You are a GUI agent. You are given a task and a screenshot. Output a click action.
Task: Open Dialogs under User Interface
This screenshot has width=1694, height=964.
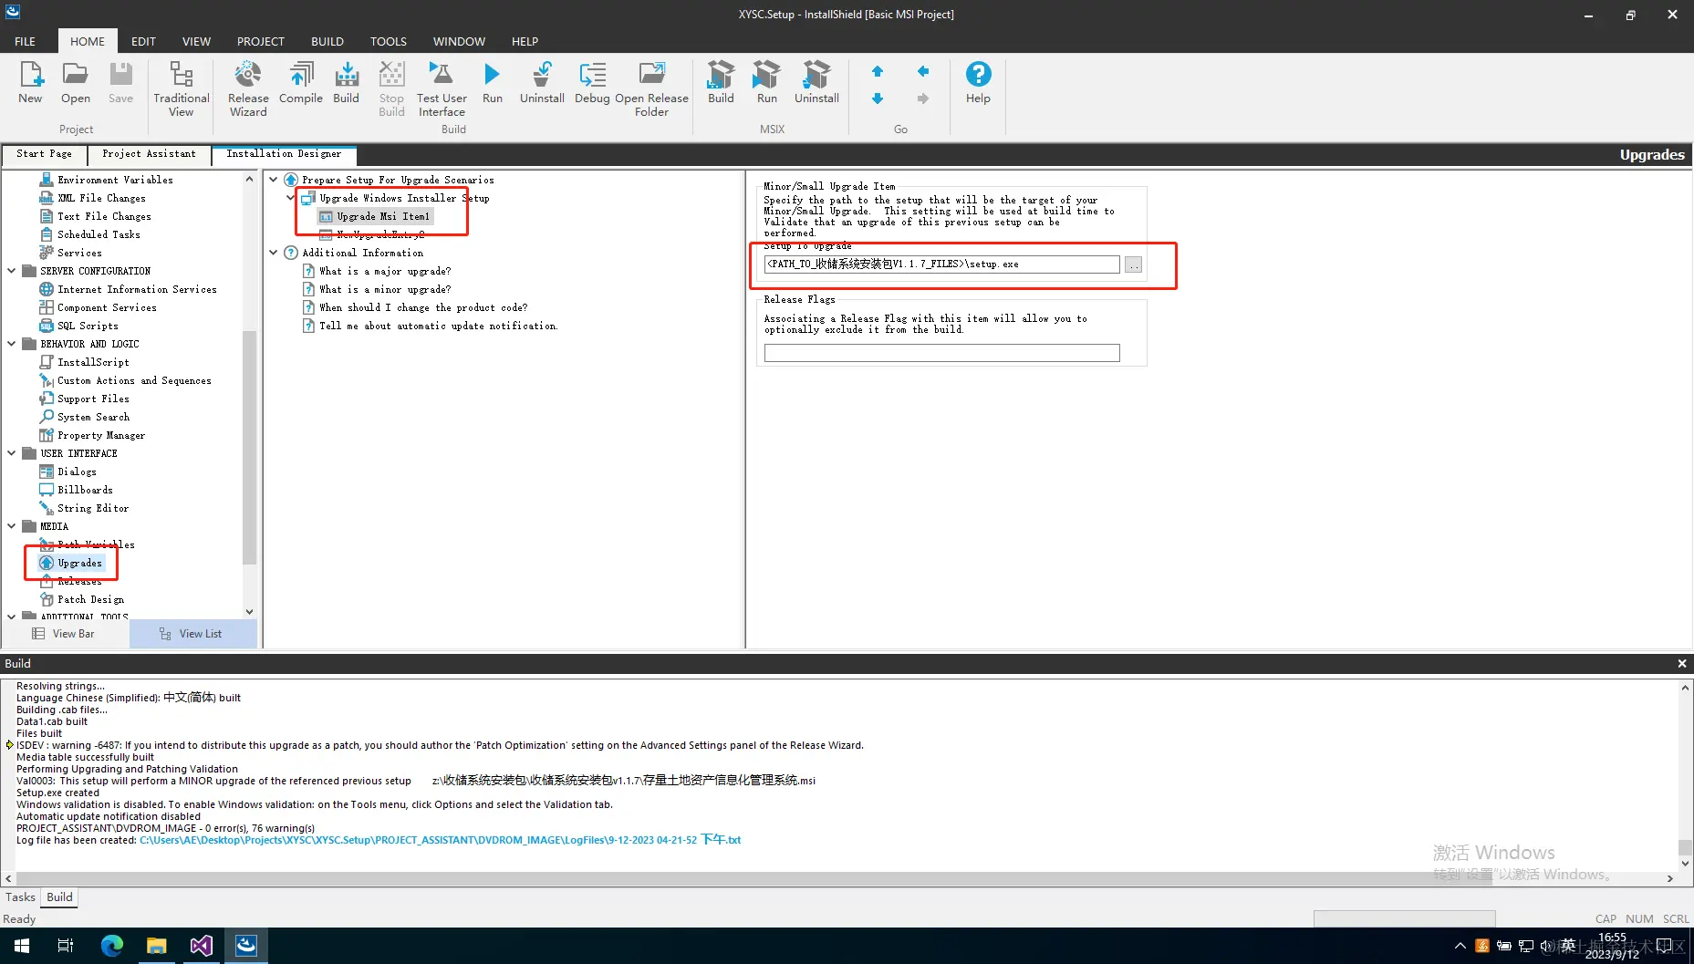pos(77,472)
